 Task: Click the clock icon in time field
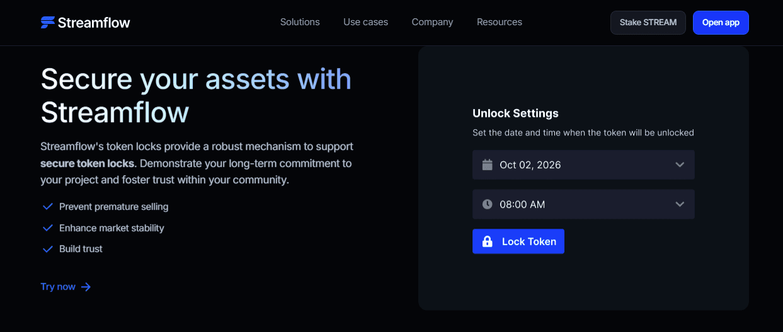point(487,204)
